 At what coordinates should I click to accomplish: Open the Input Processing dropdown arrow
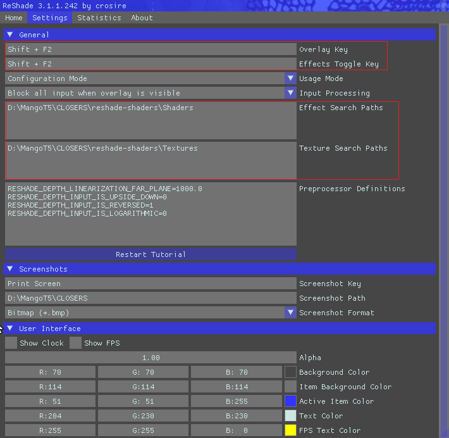coord(290,93)
